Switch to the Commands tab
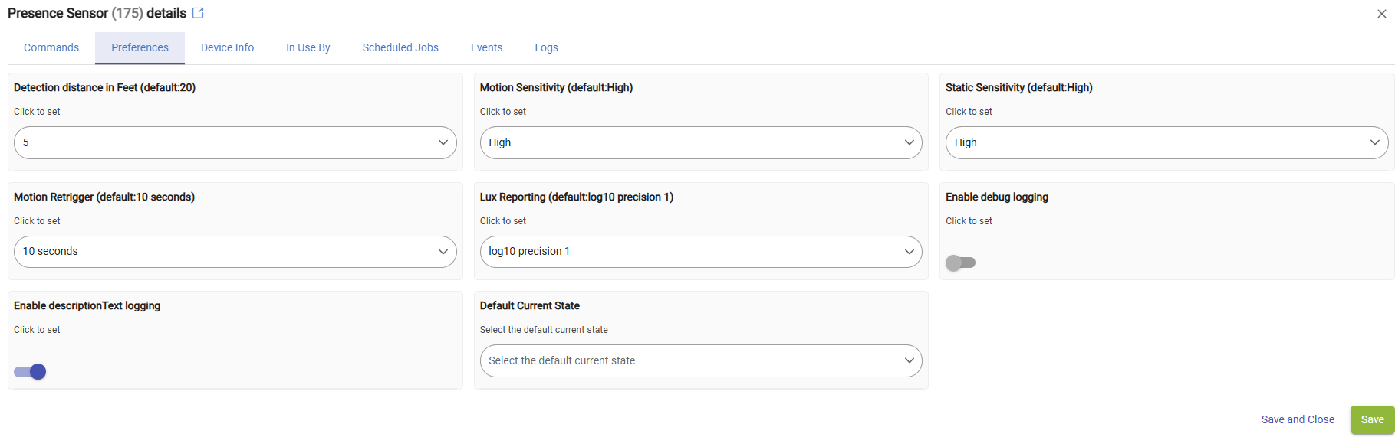Image resolution: width=1395 pixels, height=437 pixels. tap(51, 47)
